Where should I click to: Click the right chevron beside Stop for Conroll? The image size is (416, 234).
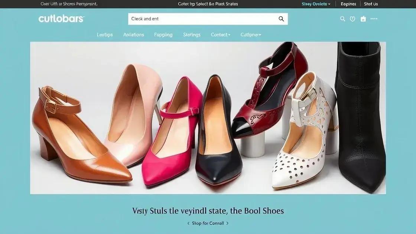tap(227, 223)
